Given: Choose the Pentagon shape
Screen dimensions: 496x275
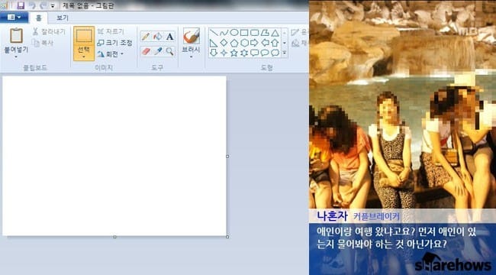Looking at the screenshot, I should [234, 43].
